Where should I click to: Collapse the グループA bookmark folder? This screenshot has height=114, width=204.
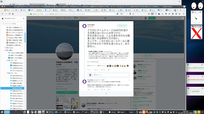7,60
